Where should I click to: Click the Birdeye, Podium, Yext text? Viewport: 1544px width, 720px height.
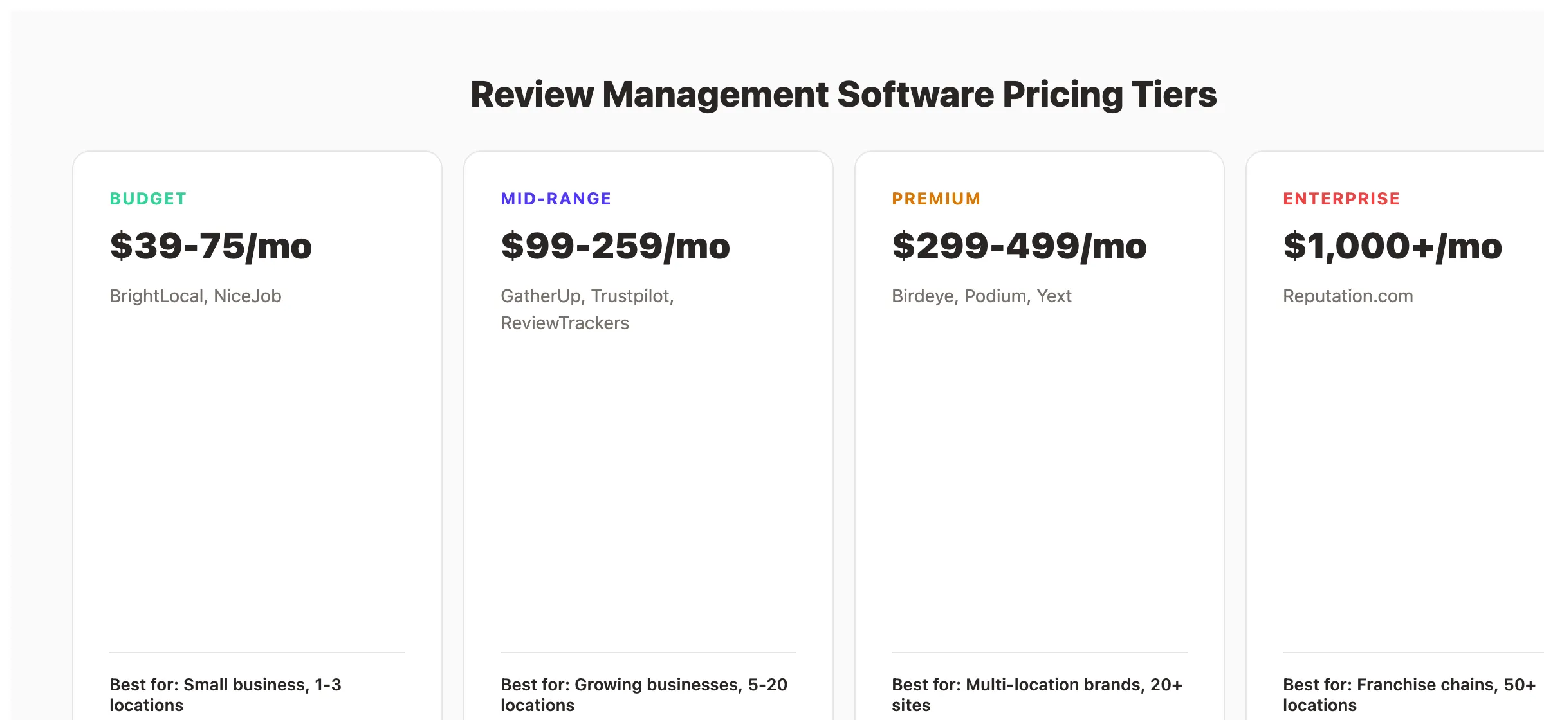point(982,296)
